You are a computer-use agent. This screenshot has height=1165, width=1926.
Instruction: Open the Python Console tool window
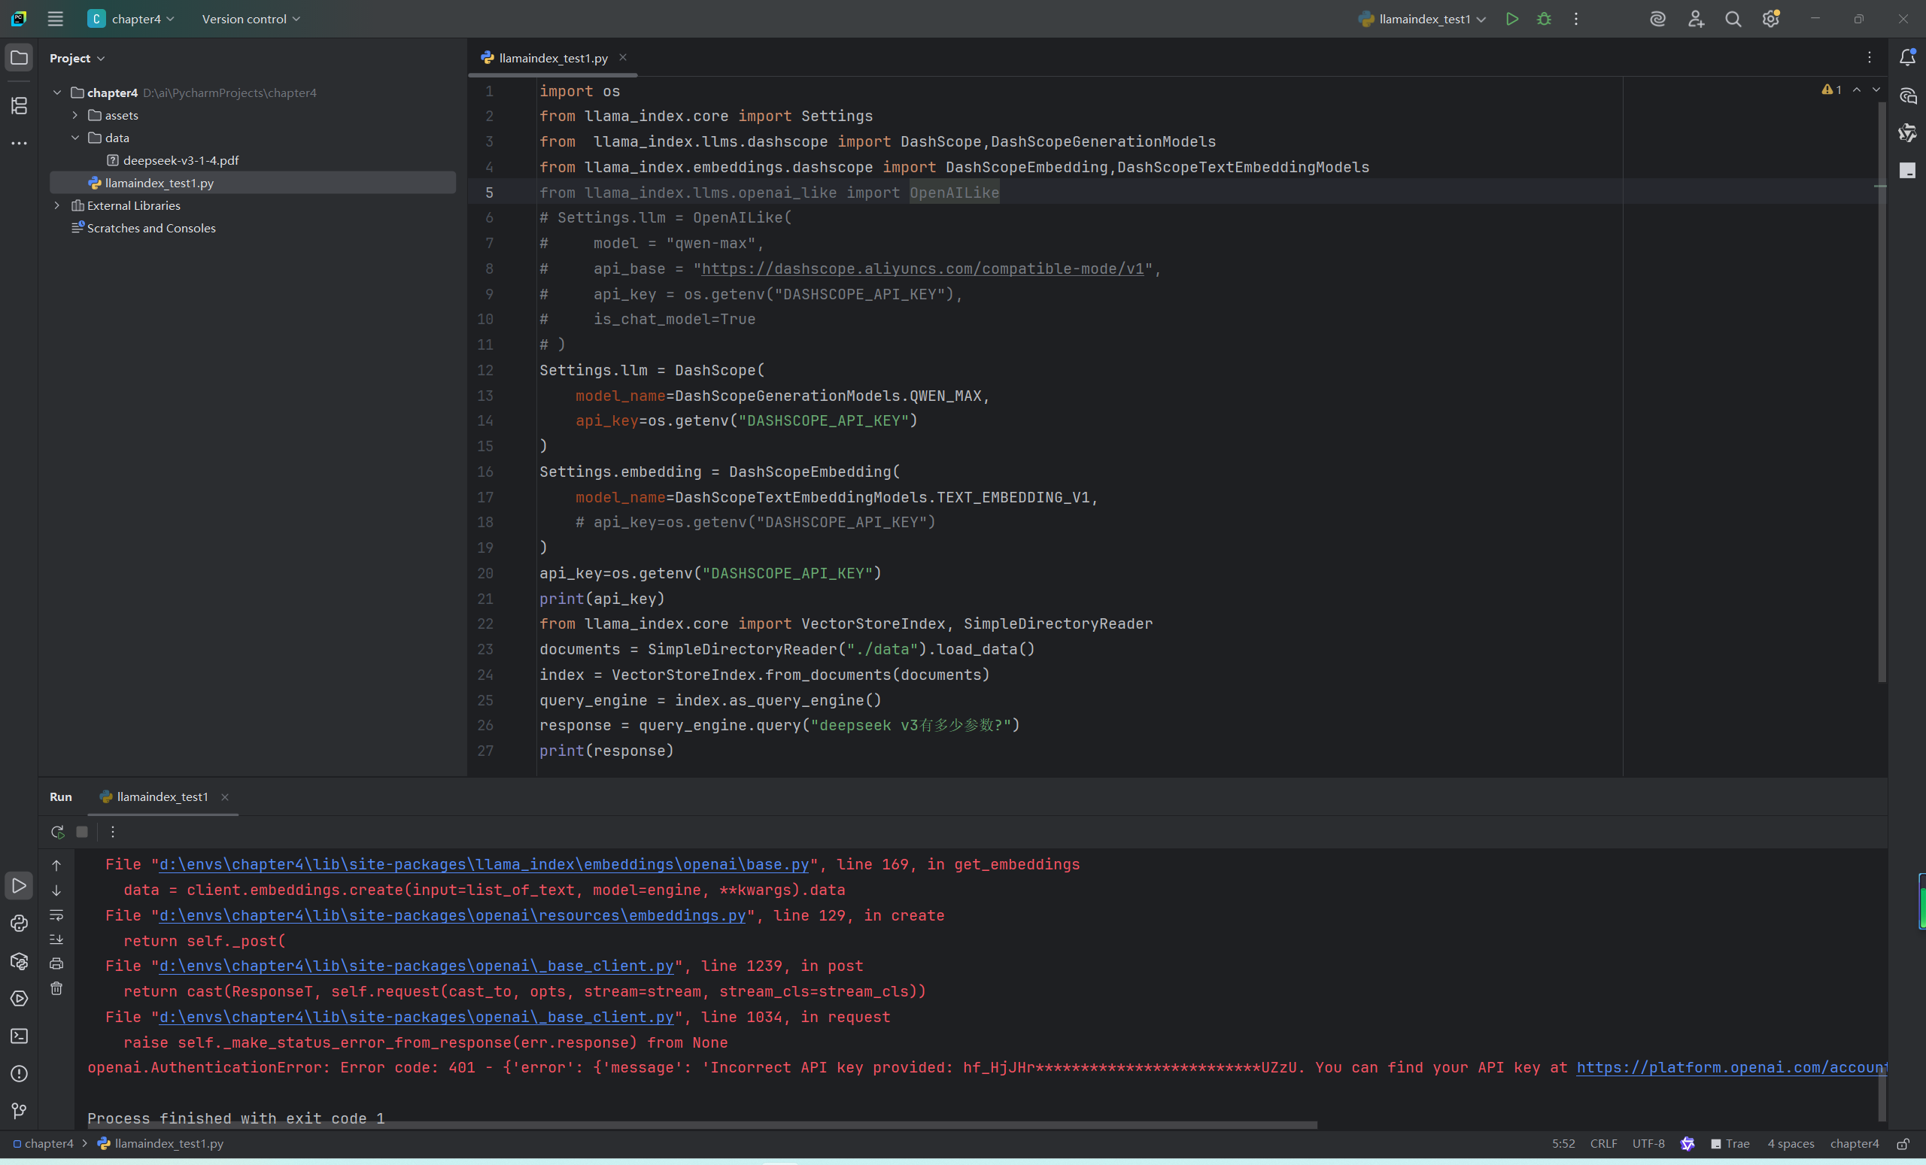coord(19,924)
